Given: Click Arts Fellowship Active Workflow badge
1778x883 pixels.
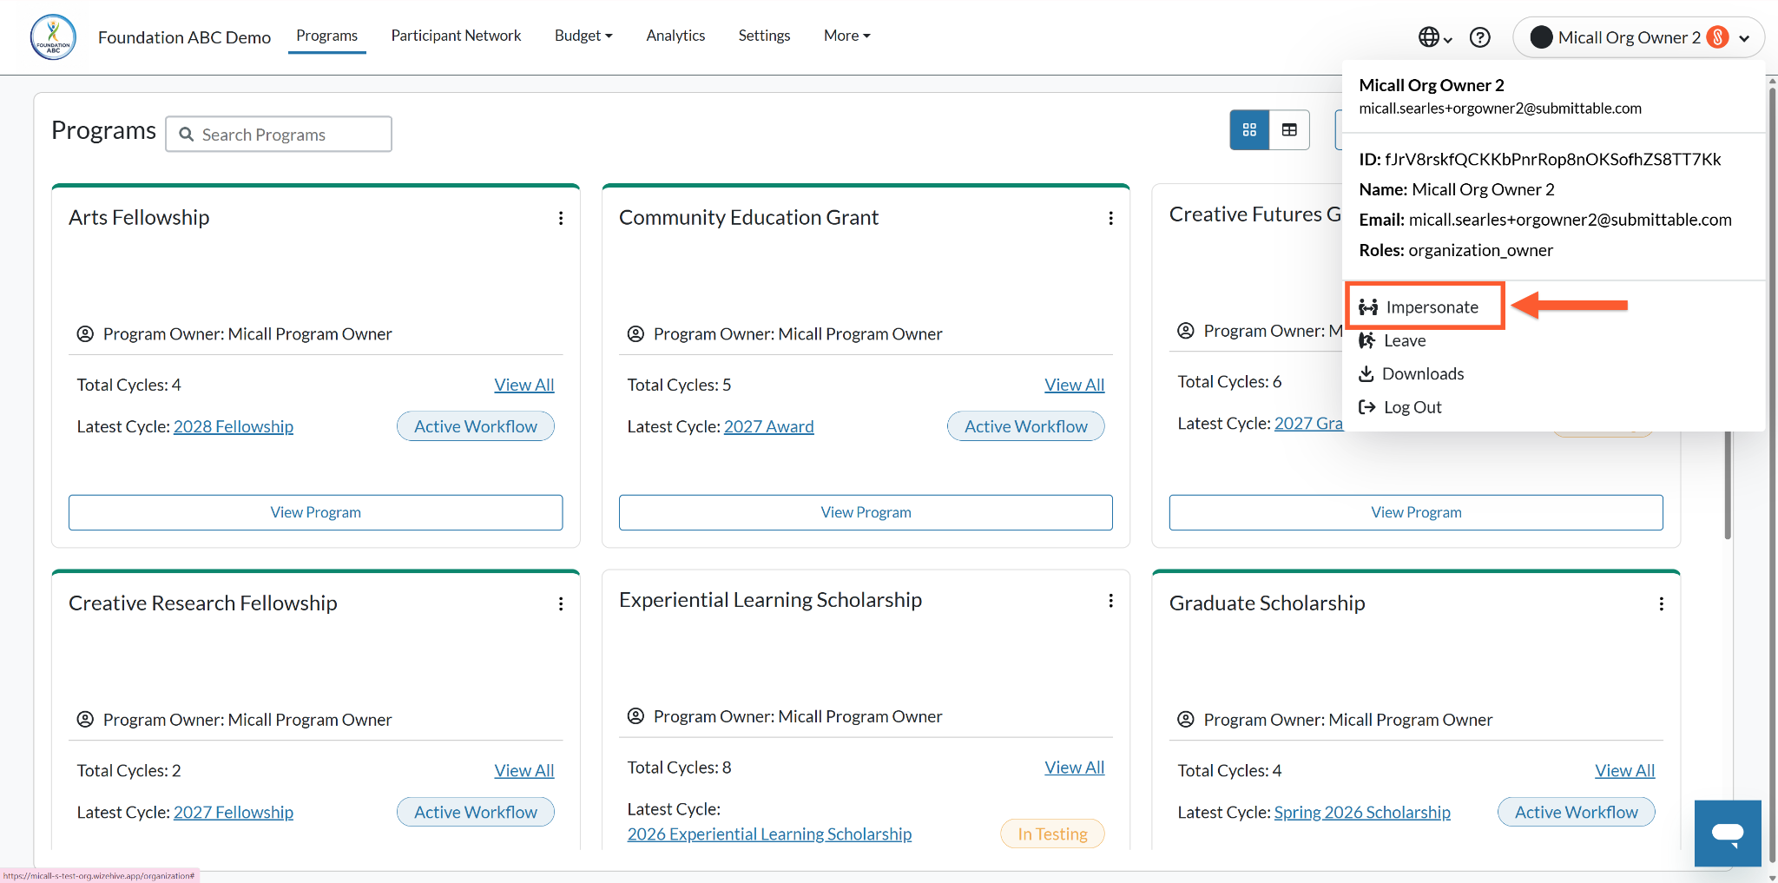Looking at the screenshot, I should pyautogui.click(x=476, y=426).
